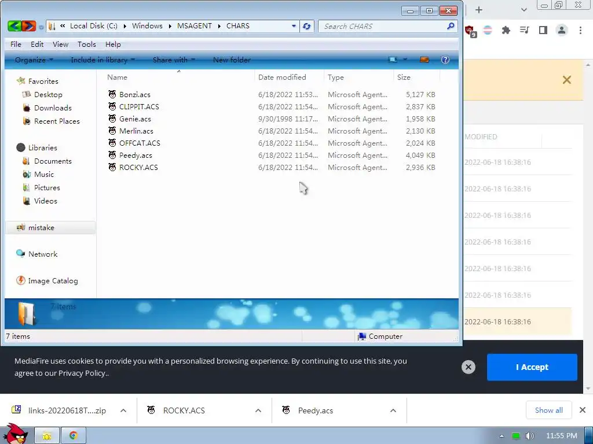Sort by the Name column header
Screen dimensions: 593x444
(117, 77)
